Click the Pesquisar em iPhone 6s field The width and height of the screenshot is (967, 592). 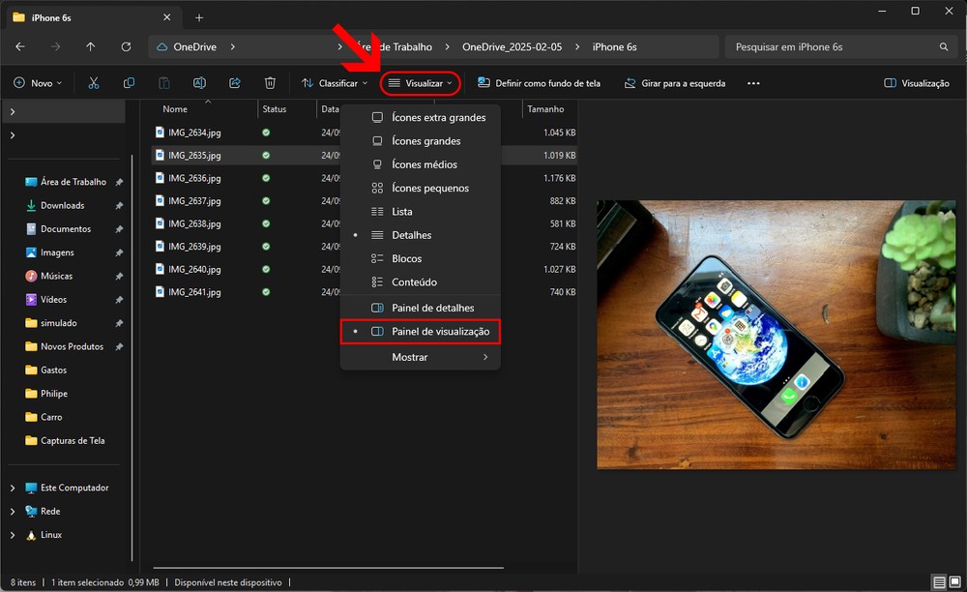pyautogui.click(x=832, y=46)
